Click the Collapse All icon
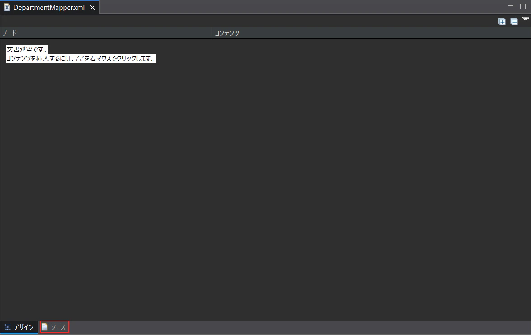This screenshot has width=531, height=335. pyautogui.click(x=514, y=22)
